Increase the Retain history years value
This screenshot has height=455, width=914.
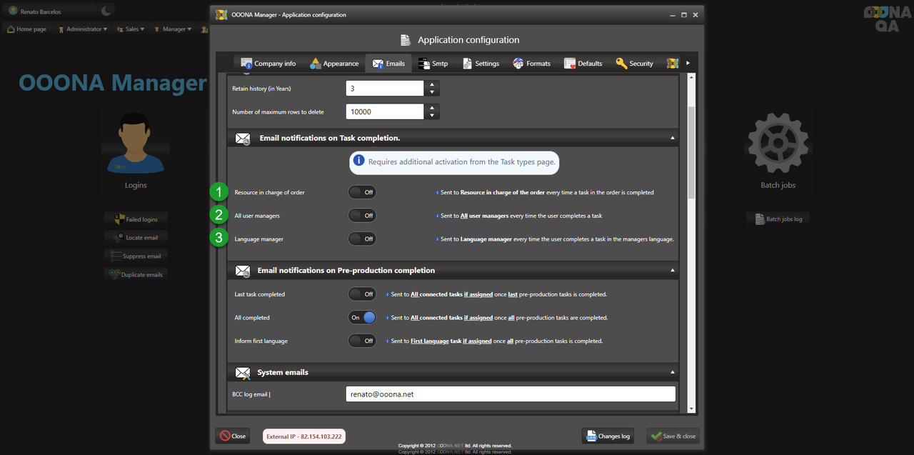pyautogui.click(x=431, y=85)
